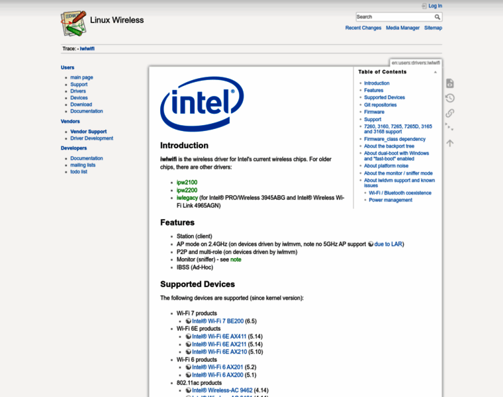Click the Fold/unfold all icon in page tools

(450, 128)
